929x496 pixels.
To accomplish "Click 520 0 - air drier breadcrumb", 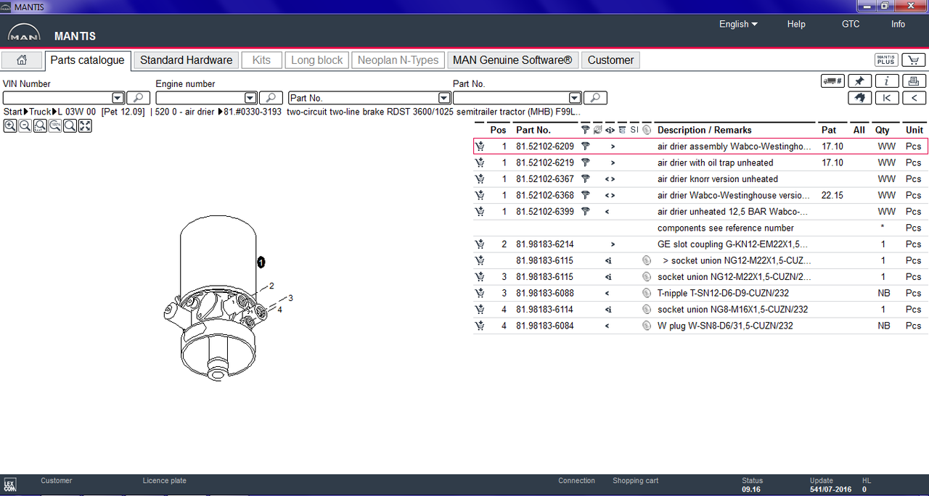I will (x=185, y=112).
